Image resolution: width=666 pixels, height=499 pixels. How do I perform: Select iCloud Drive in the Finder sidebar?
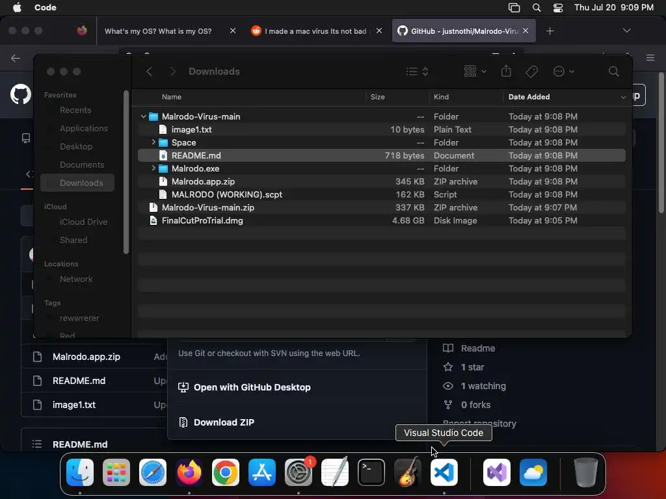pos(83,222)
